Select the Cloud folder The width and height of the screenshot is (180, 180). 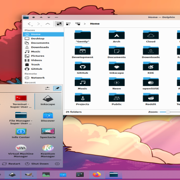coord(151,36)
